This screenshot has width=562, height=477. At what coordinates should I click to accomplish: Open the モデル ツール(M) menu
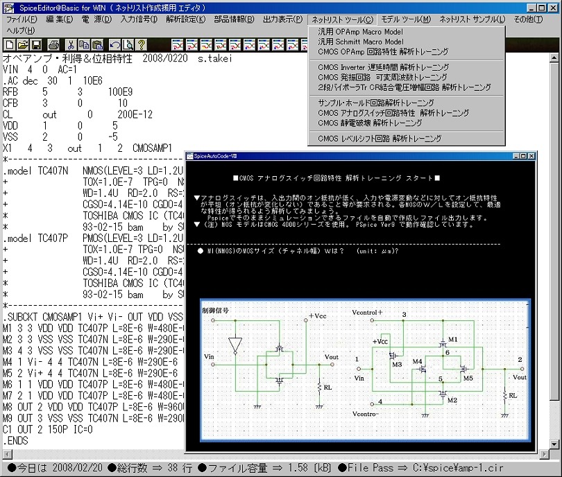[406, 19]
